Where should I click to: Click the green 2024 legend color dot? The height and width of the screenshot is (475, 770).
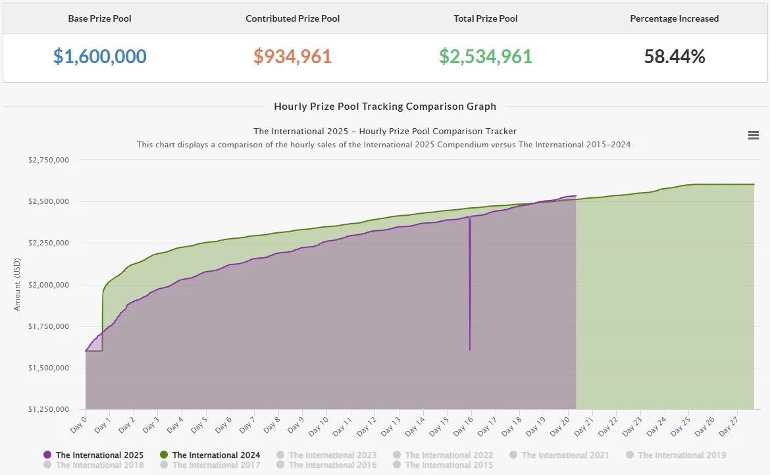point(164,455)
